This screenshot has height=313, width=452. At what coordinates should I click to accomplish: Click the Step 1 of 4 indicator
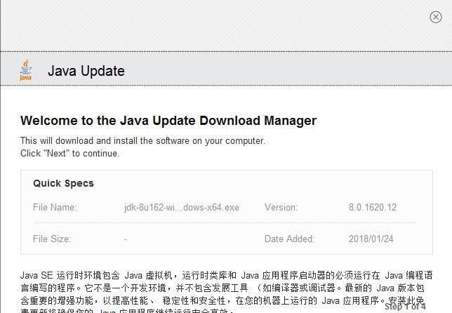coord(405,307)
